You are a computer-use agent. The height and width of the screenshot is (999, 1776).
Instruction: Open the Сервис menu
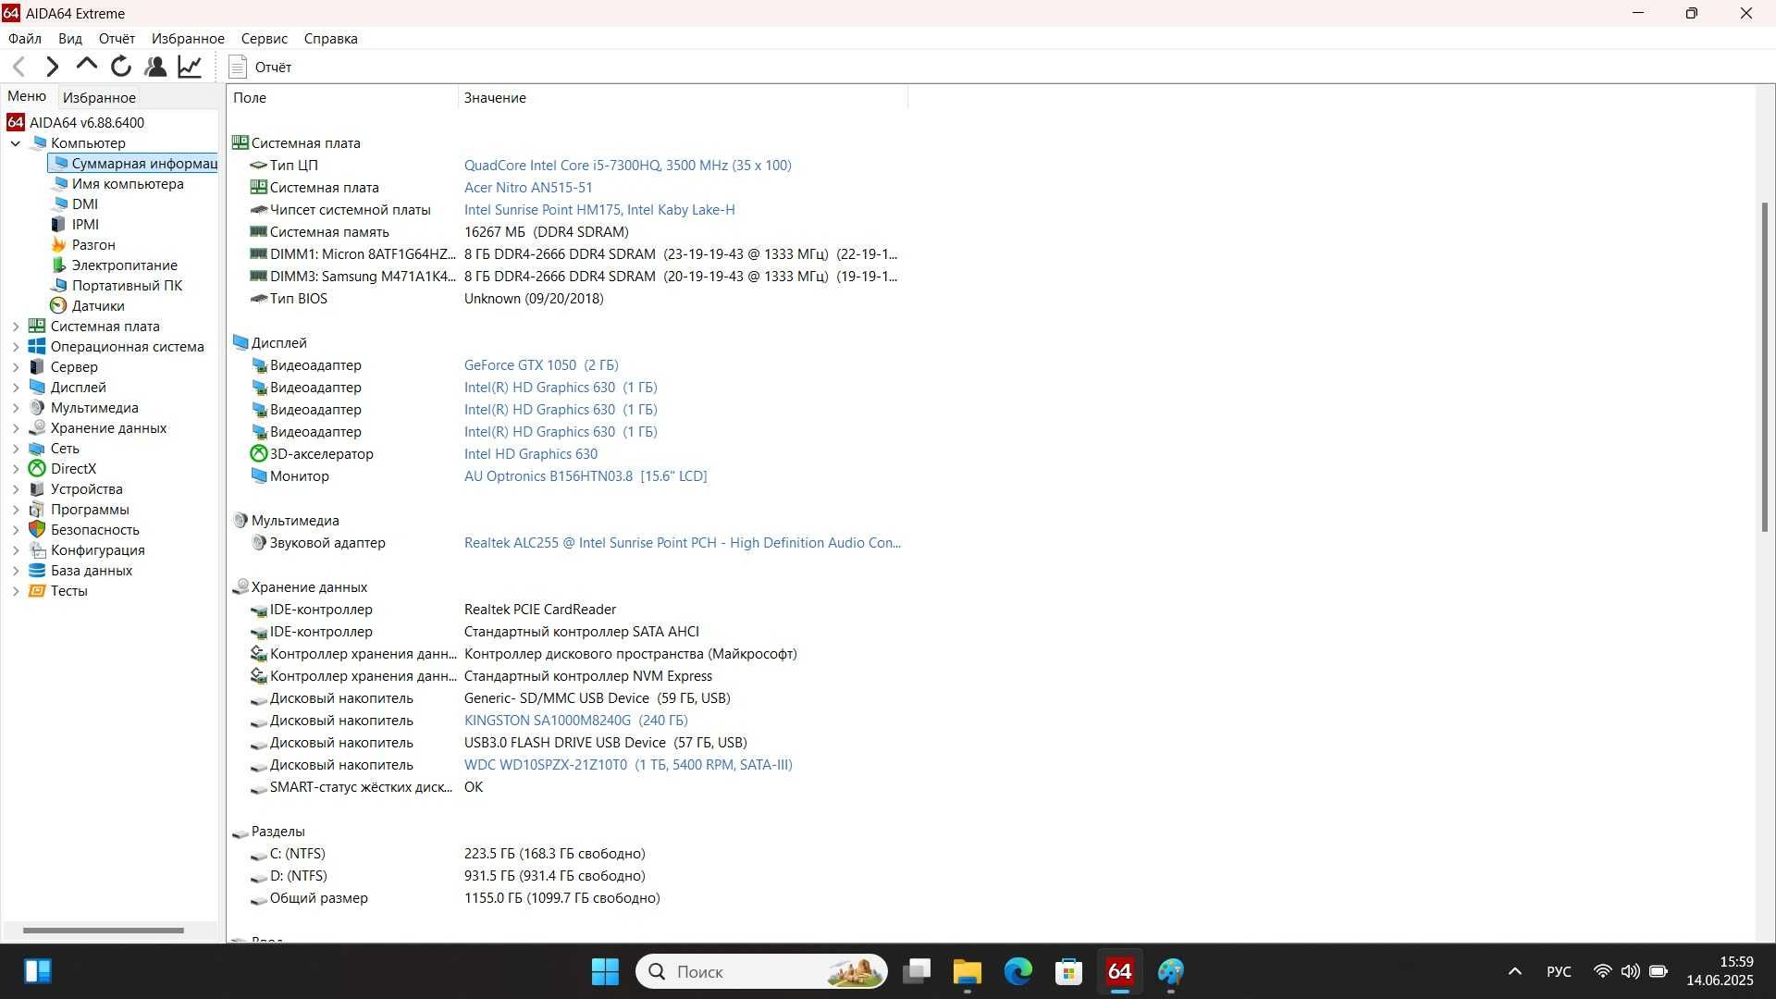(265, 39)
